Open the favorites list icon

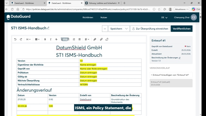click(165, 9)
